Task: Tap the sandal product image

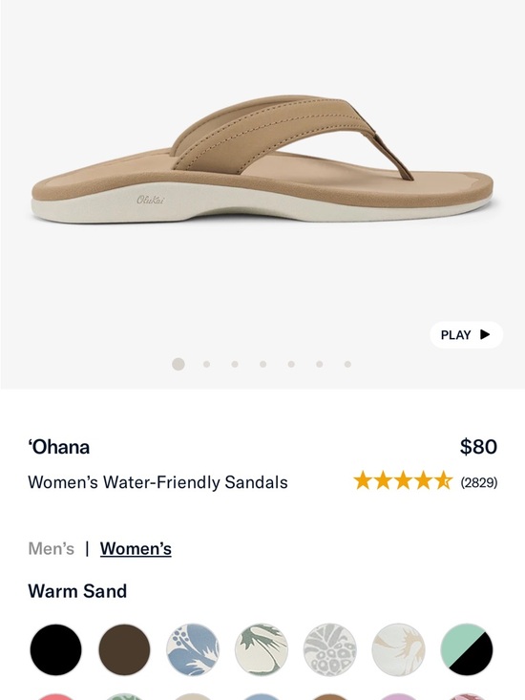Action: tap(262, 159)
